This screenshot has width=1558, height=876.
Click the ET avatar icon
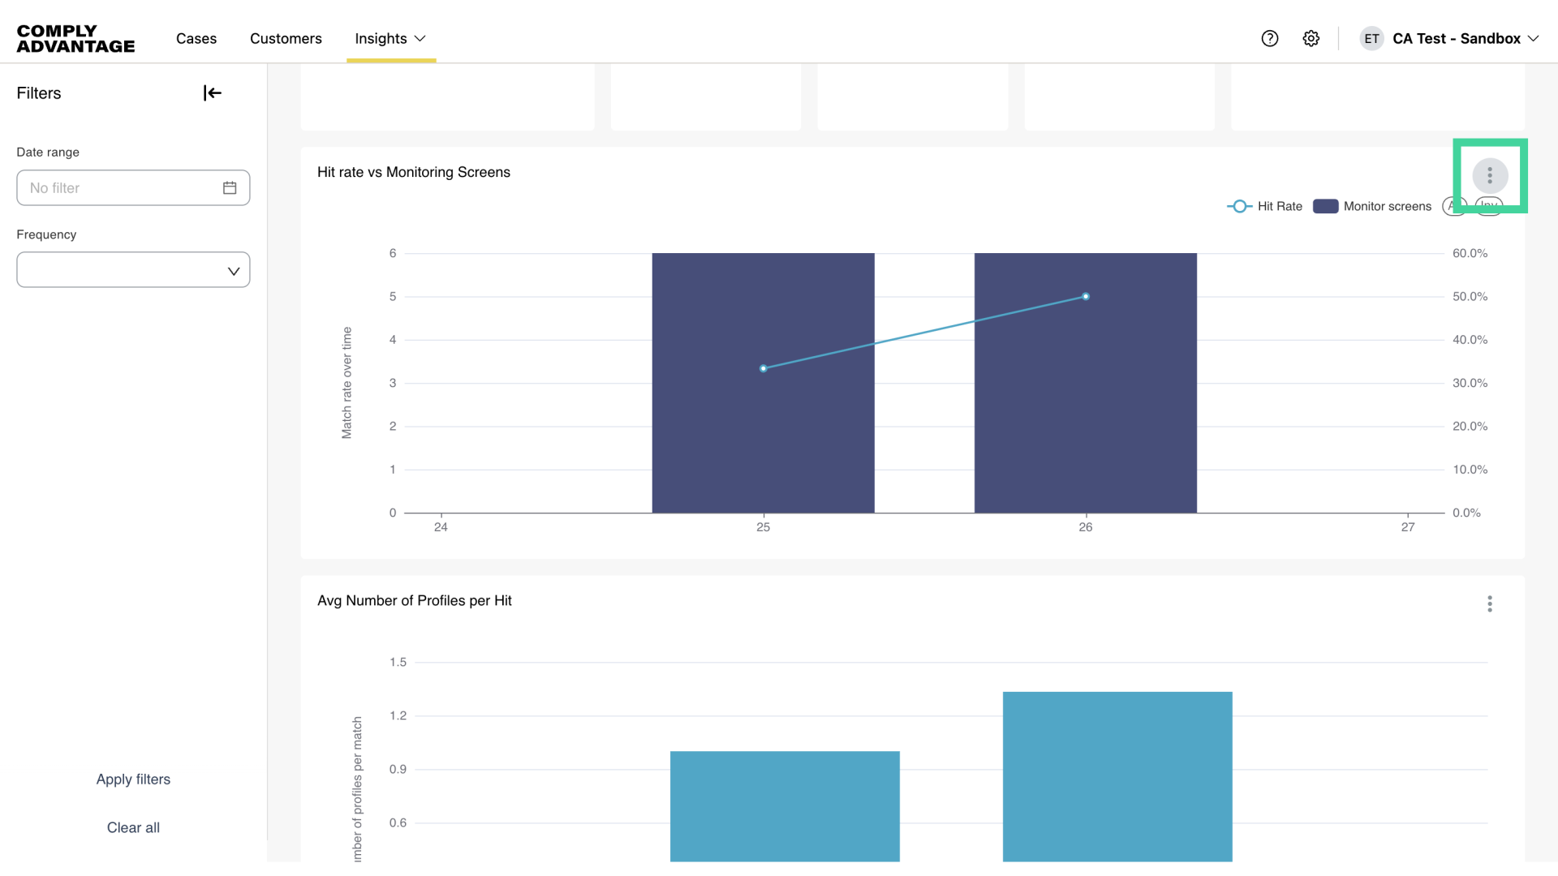coord(1371,38)
